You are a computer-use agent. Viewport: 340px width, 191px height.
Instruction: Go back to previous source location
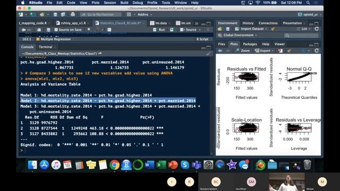click(23, 30)
